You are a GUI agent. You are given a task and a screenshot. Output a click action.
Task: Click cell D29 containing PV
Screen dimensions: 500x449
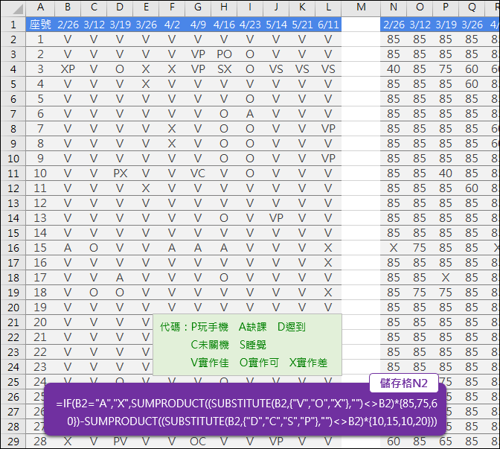point(120,442)
